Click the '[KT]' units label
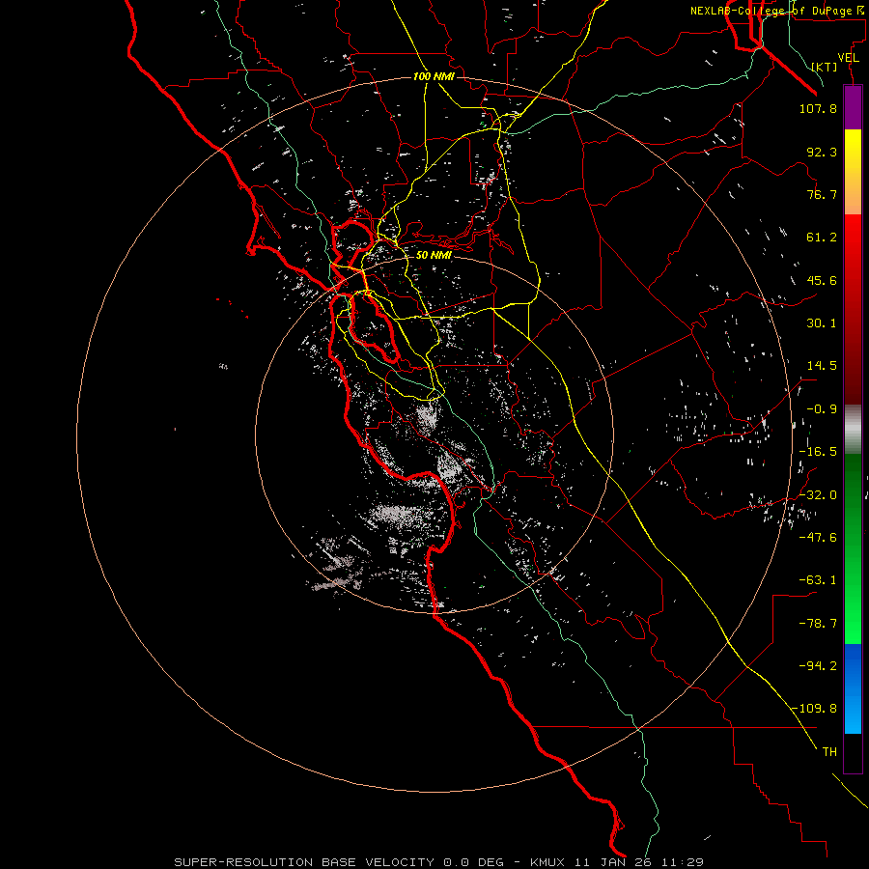 click(825, 67)
